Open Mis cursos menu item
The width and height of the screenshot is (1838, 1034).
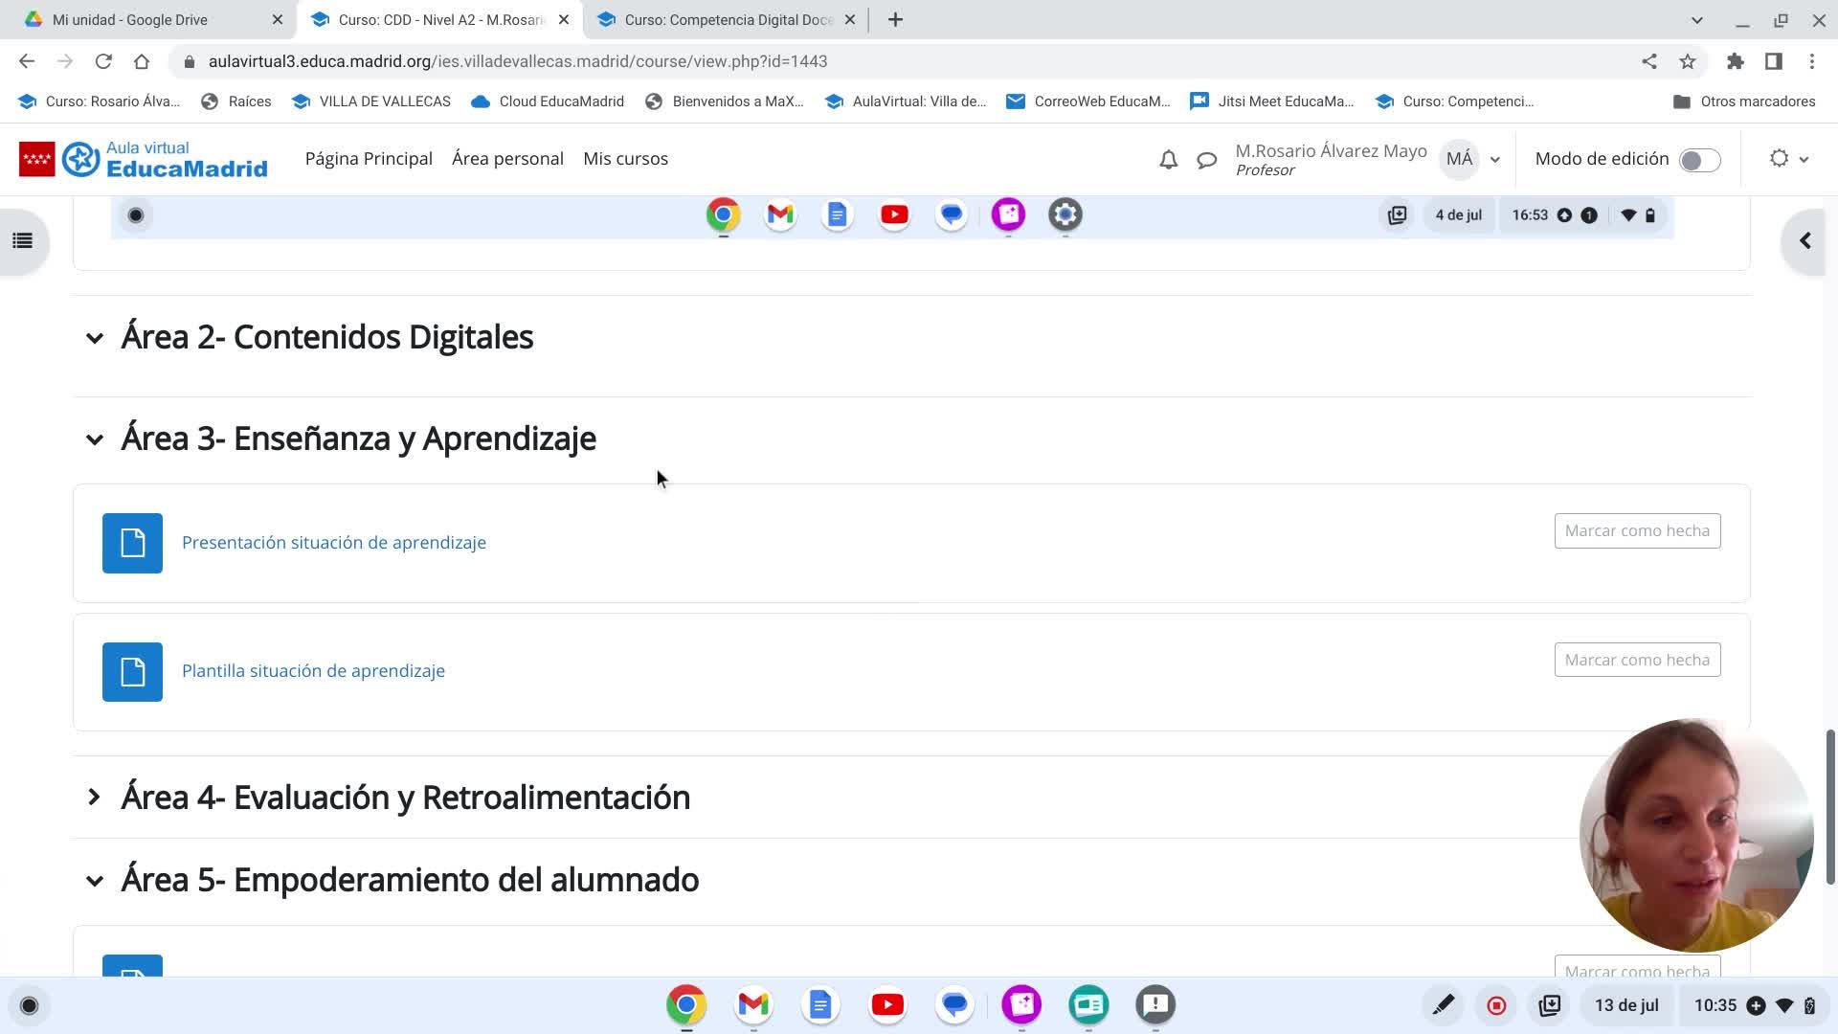click(x=625, y=159)
